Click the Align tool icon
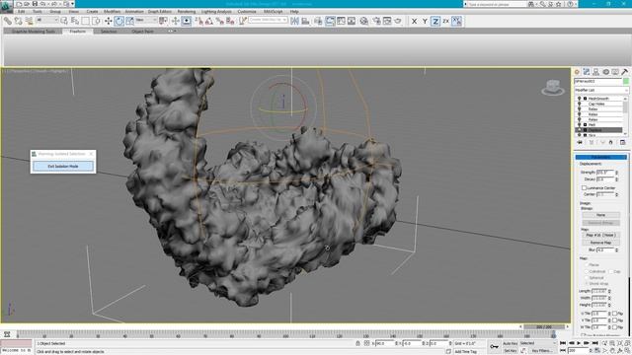 click(x=305, y=21)
